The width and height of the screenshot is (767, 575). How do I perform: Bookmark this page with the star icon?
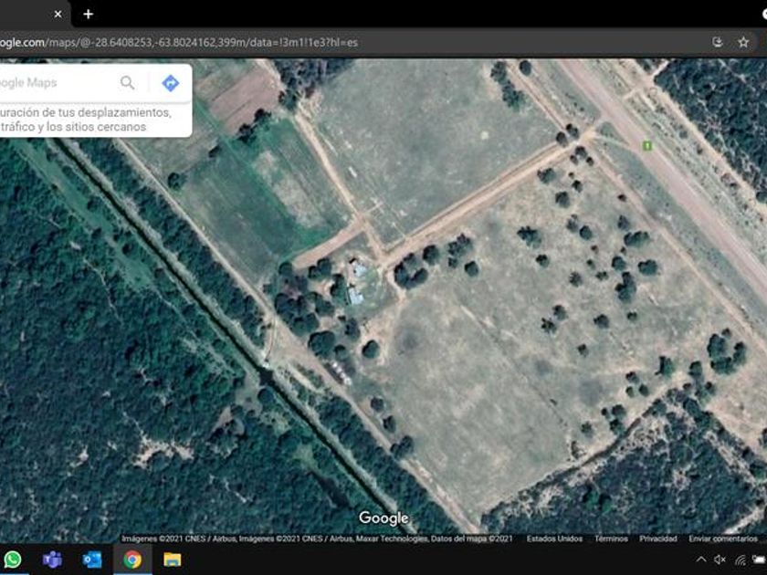(x=743, y=42)
